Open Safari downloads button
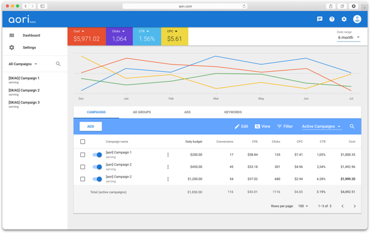 [x=354, y=6]
